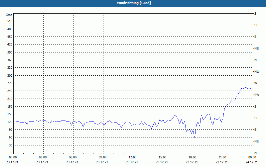This screenshot has width=266, height=166.
Task: Click the SW compass label
Action: click(257, 95)
